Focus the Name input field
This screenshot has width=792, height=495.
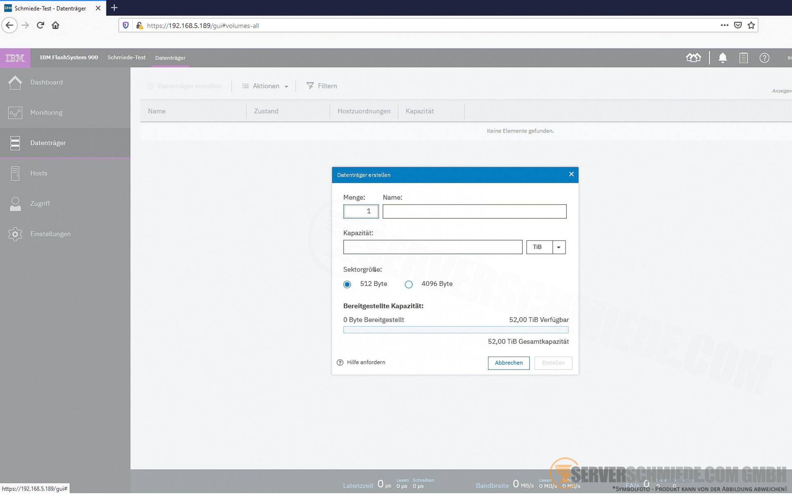(x=474, y=211)
